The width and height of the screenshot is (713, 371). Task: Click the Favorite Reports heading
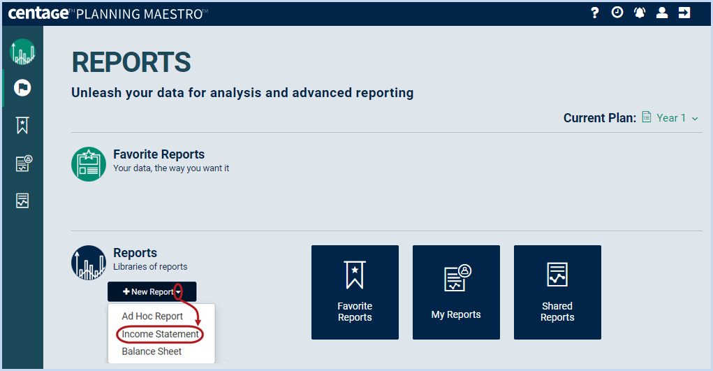159,154
